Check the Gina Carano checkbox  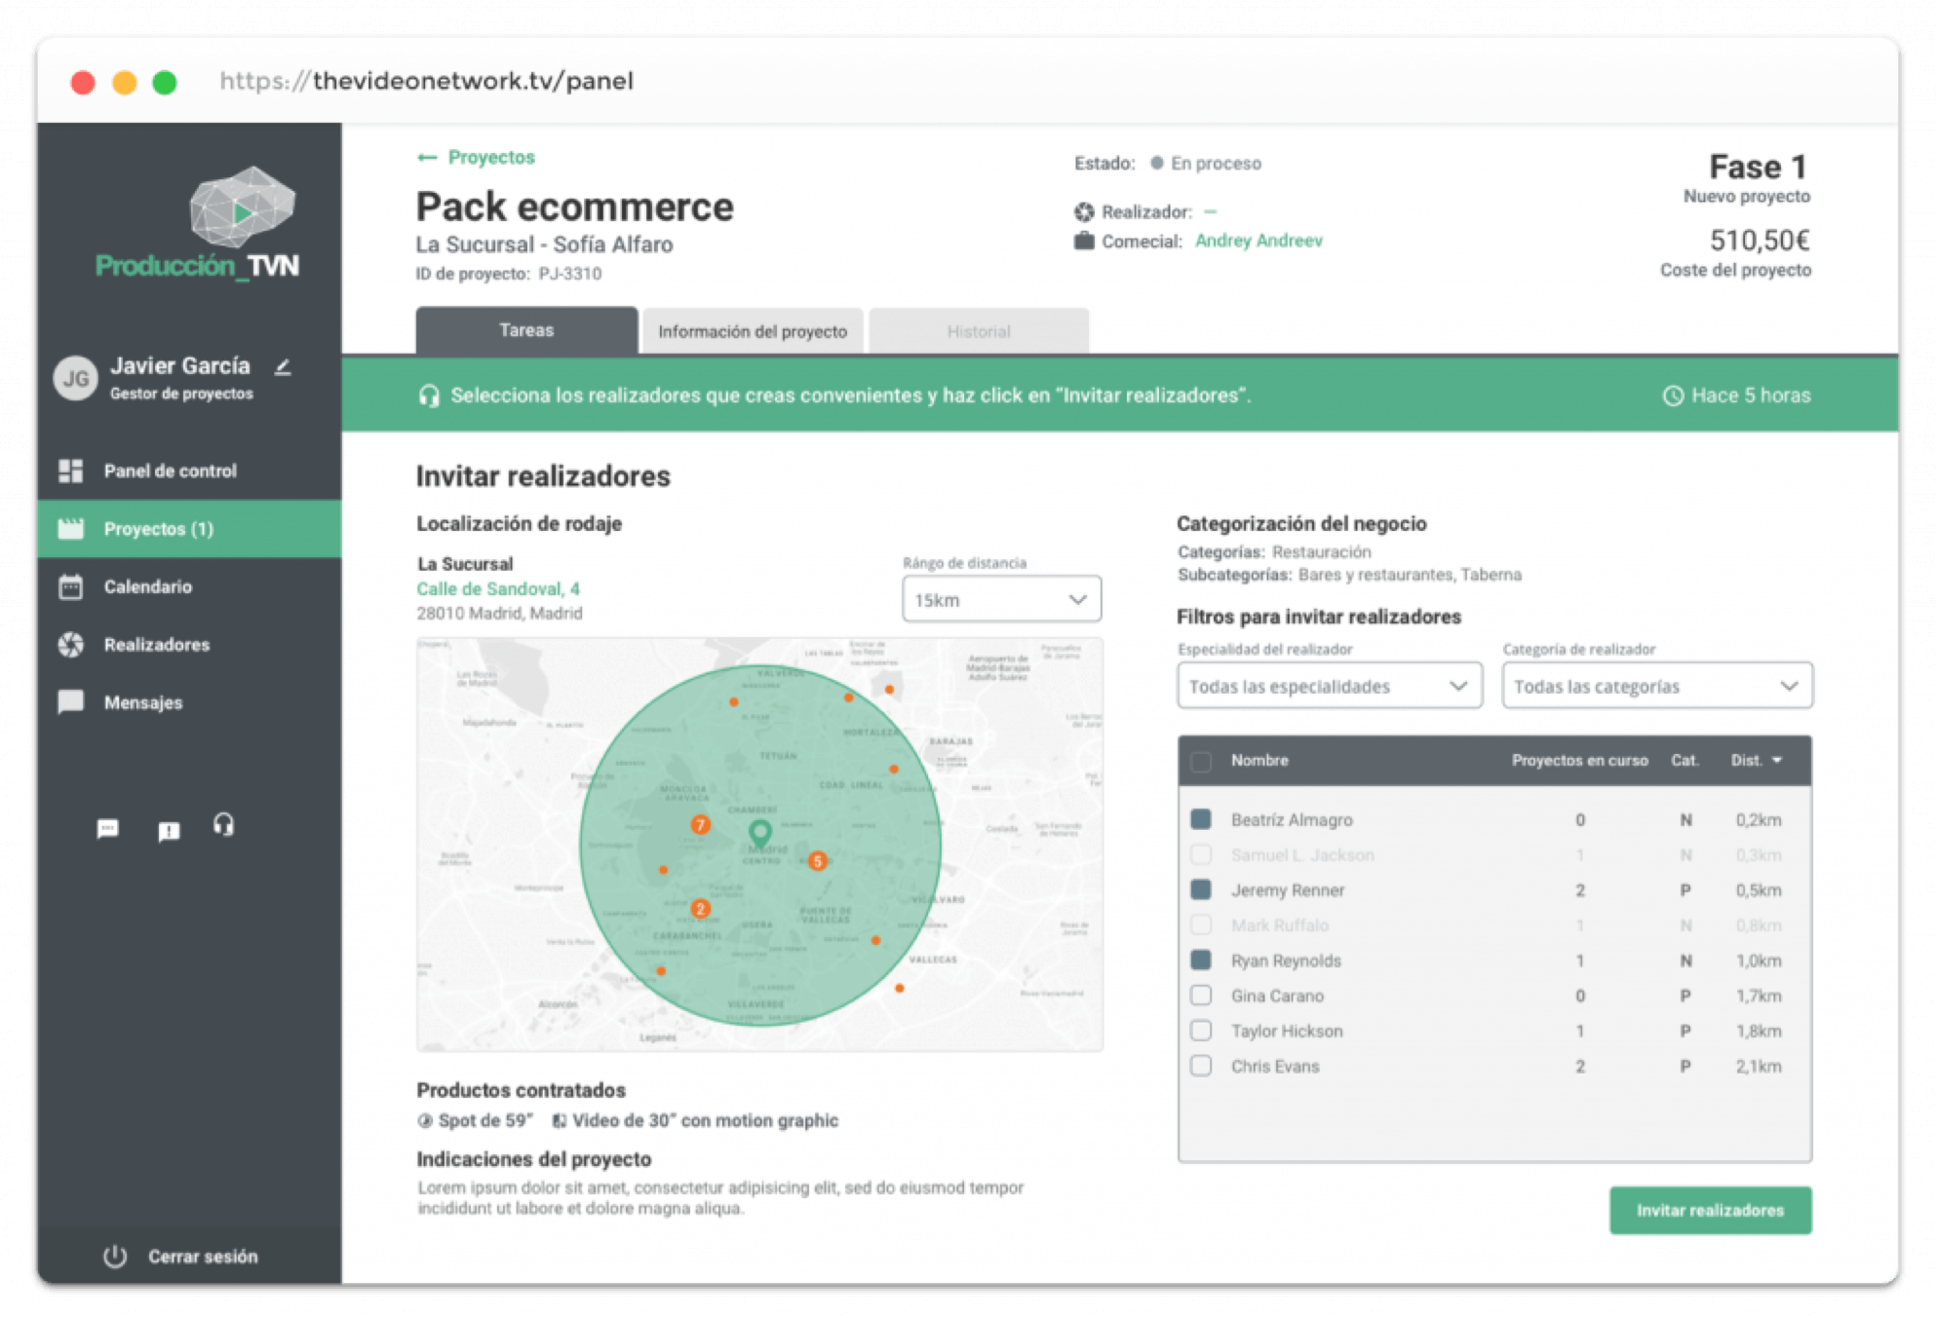point(1200,996)
